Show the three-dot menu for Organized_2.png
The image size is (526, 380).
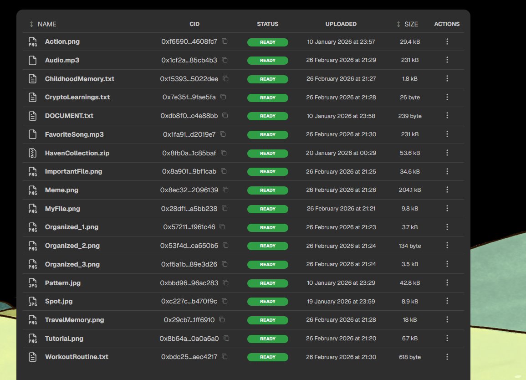(447, 246)
